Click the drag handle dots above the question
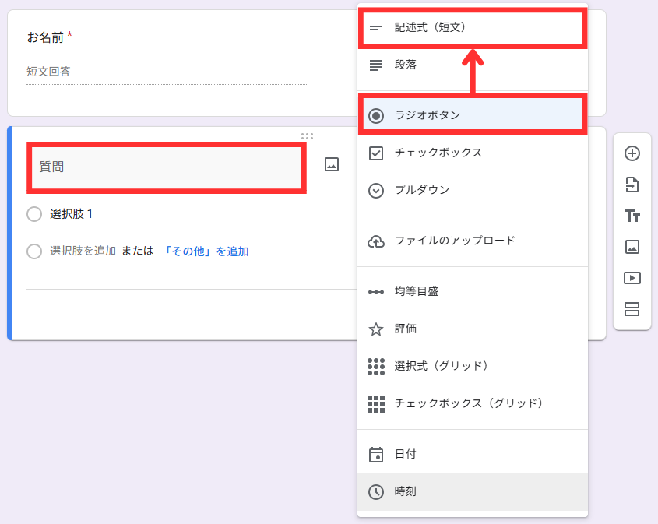Image resolution: width=658 pixels, height=524 pixels. click(x=307, y=136)
